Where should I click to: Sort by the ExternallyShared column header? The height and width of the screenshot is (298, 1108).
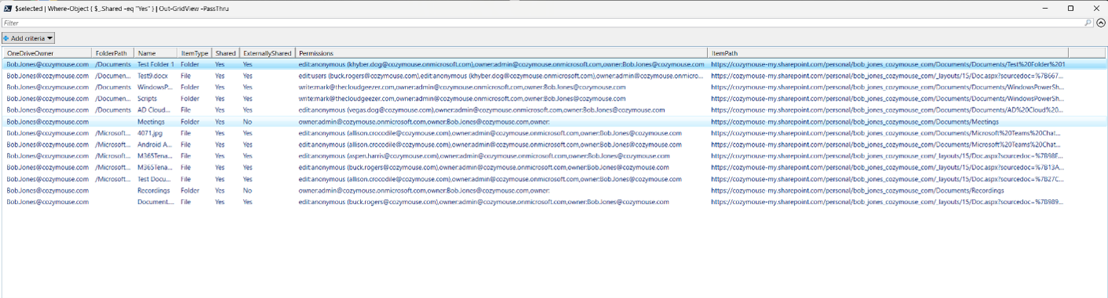(x=267, y=53)
